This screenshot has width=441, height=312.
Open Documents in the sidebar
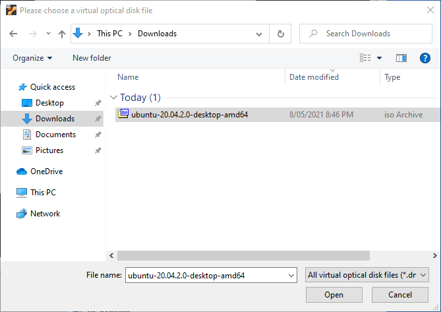pos(55,135)
